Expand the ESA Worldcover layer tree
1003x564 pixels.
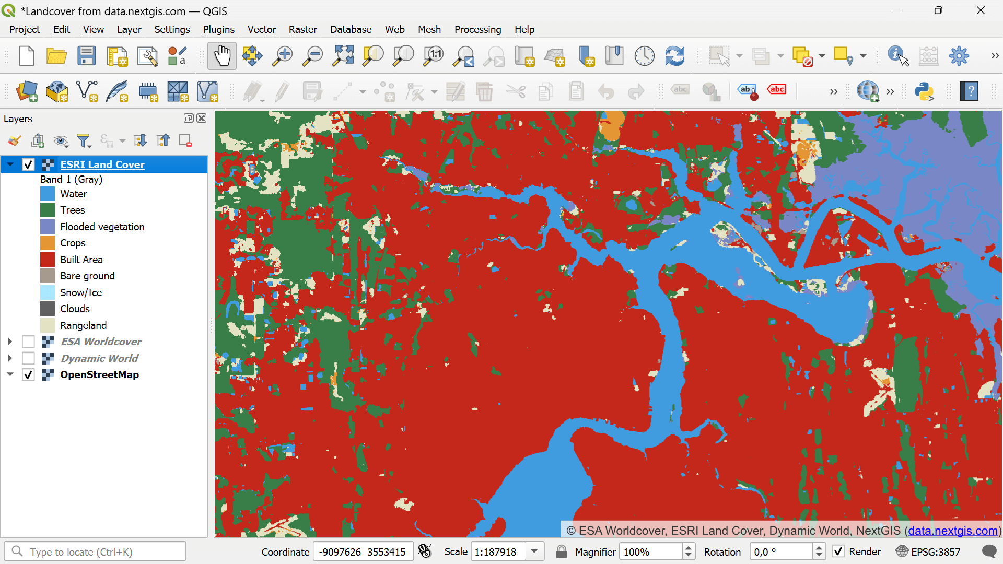tap(10, 342)
